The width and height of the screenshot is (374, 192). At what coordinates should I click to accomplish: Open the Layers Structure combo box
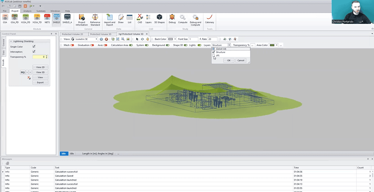click(x=221, y=45)
